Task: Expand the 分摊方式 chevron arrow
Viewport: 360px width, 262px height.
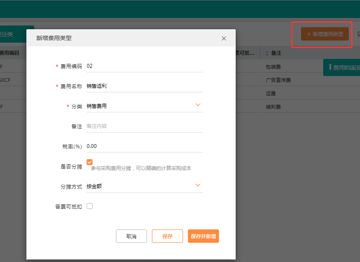Action: click(198, 185)
